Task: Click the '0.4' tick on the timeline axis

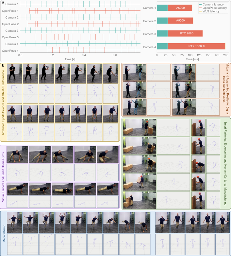Action: point(84,55)
